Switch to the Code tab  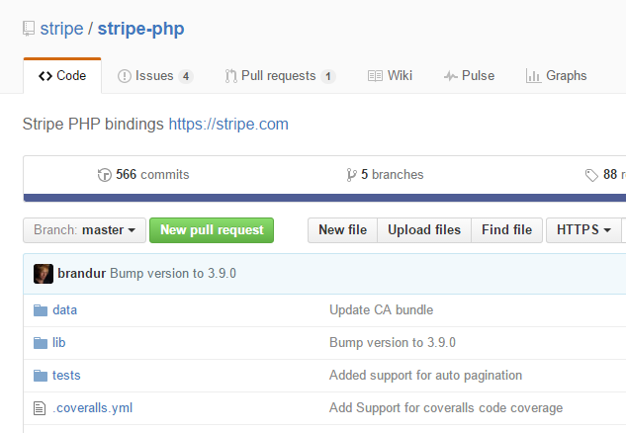tap(62, 76)
